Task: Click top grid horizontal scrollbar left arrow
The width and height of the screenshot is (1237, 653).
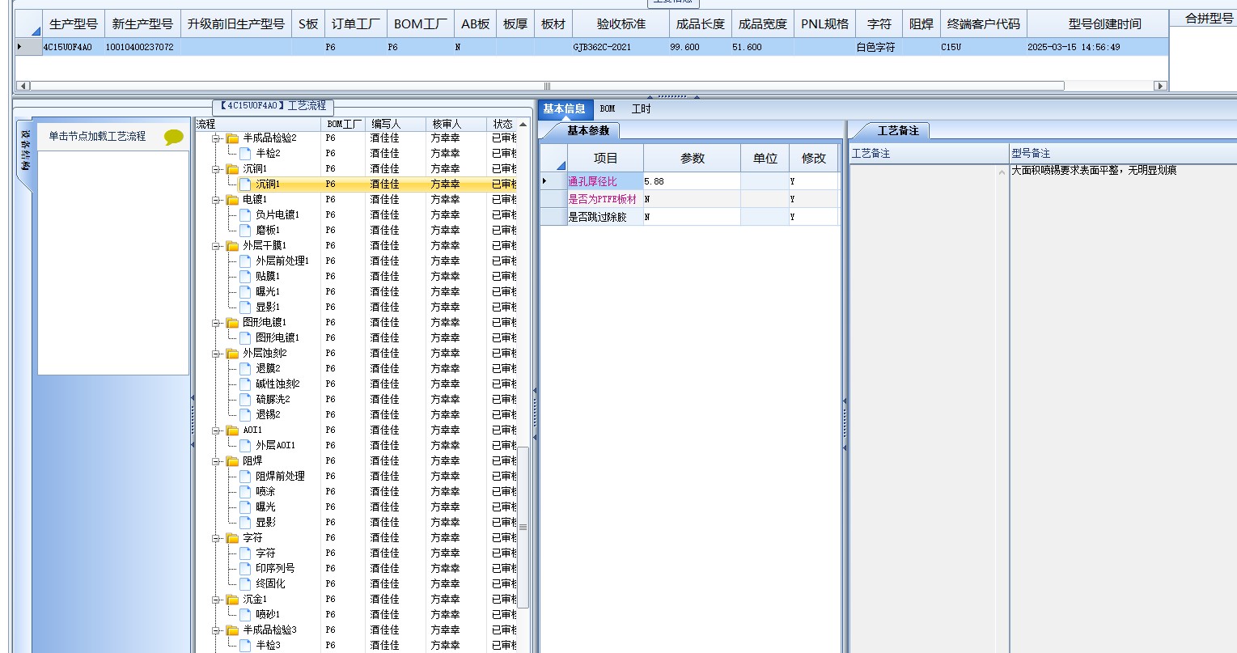Action: point(23,86)
